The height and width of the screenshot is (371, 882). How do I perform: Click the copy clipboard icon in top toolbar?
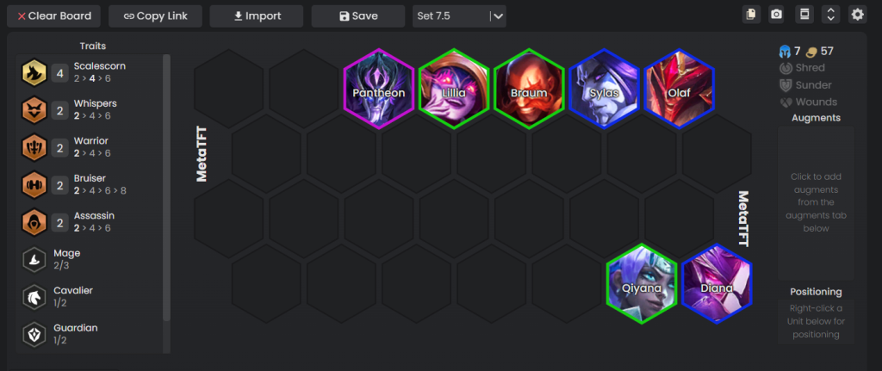750,15
